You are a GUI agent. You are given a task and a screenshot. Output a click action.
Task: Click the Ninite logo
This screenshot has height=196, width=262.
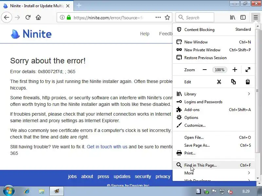(x=31, y=34)
